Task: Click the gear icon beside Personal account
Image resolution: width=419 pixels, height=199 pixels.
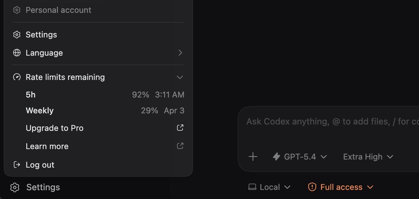Action: coord(17,10)
